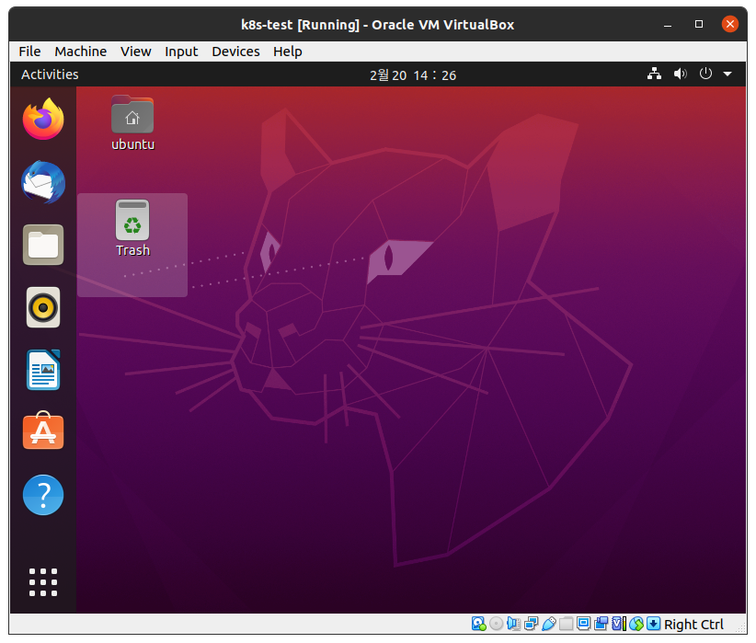The width and height of the screenshot is (756, 643).
Task: Show Applications grid at dock bottom
Action: pyautogui.click(x=43, y=582)
